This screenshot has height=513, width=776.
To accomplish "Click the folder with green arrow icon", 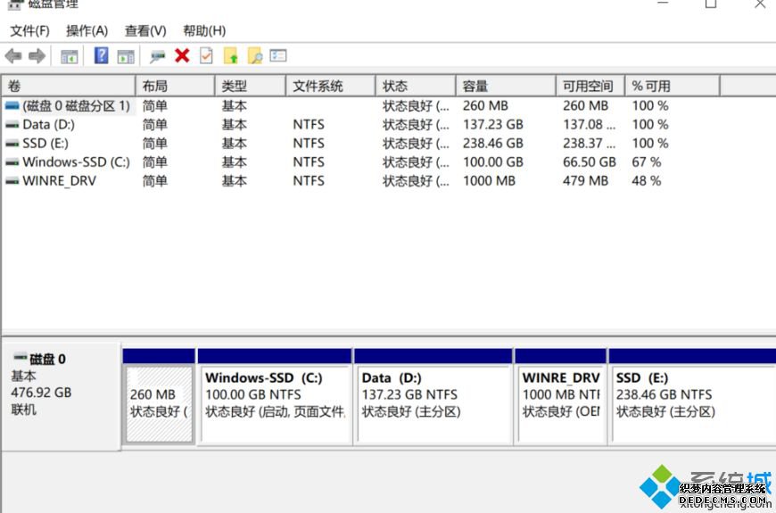I will (231, 55).
